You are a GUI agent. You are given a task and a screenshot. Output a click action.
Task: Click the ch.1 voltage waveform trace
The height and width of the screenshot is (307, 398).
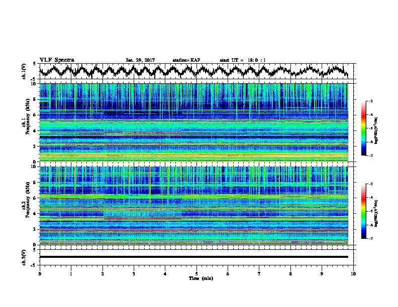pos(194,71)
